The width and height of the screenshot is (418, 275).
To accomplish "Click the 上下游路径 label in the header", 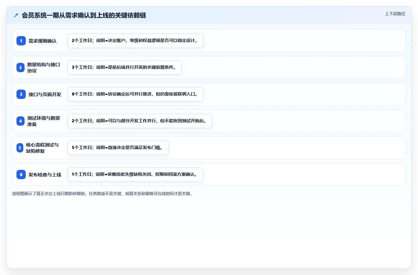I will tap(395, 14).
